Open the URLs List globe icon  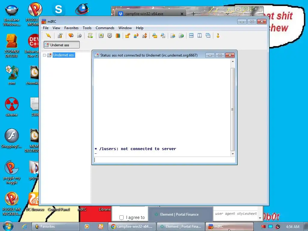(181, 35)
